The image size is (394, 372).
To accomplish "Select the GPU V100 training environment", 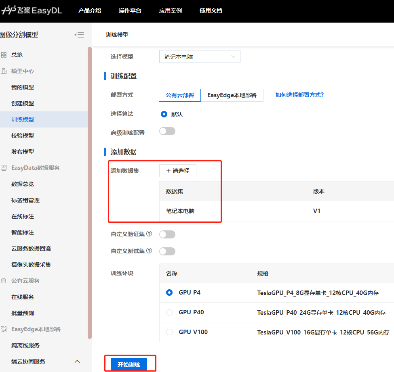I will tap(169, 332).
